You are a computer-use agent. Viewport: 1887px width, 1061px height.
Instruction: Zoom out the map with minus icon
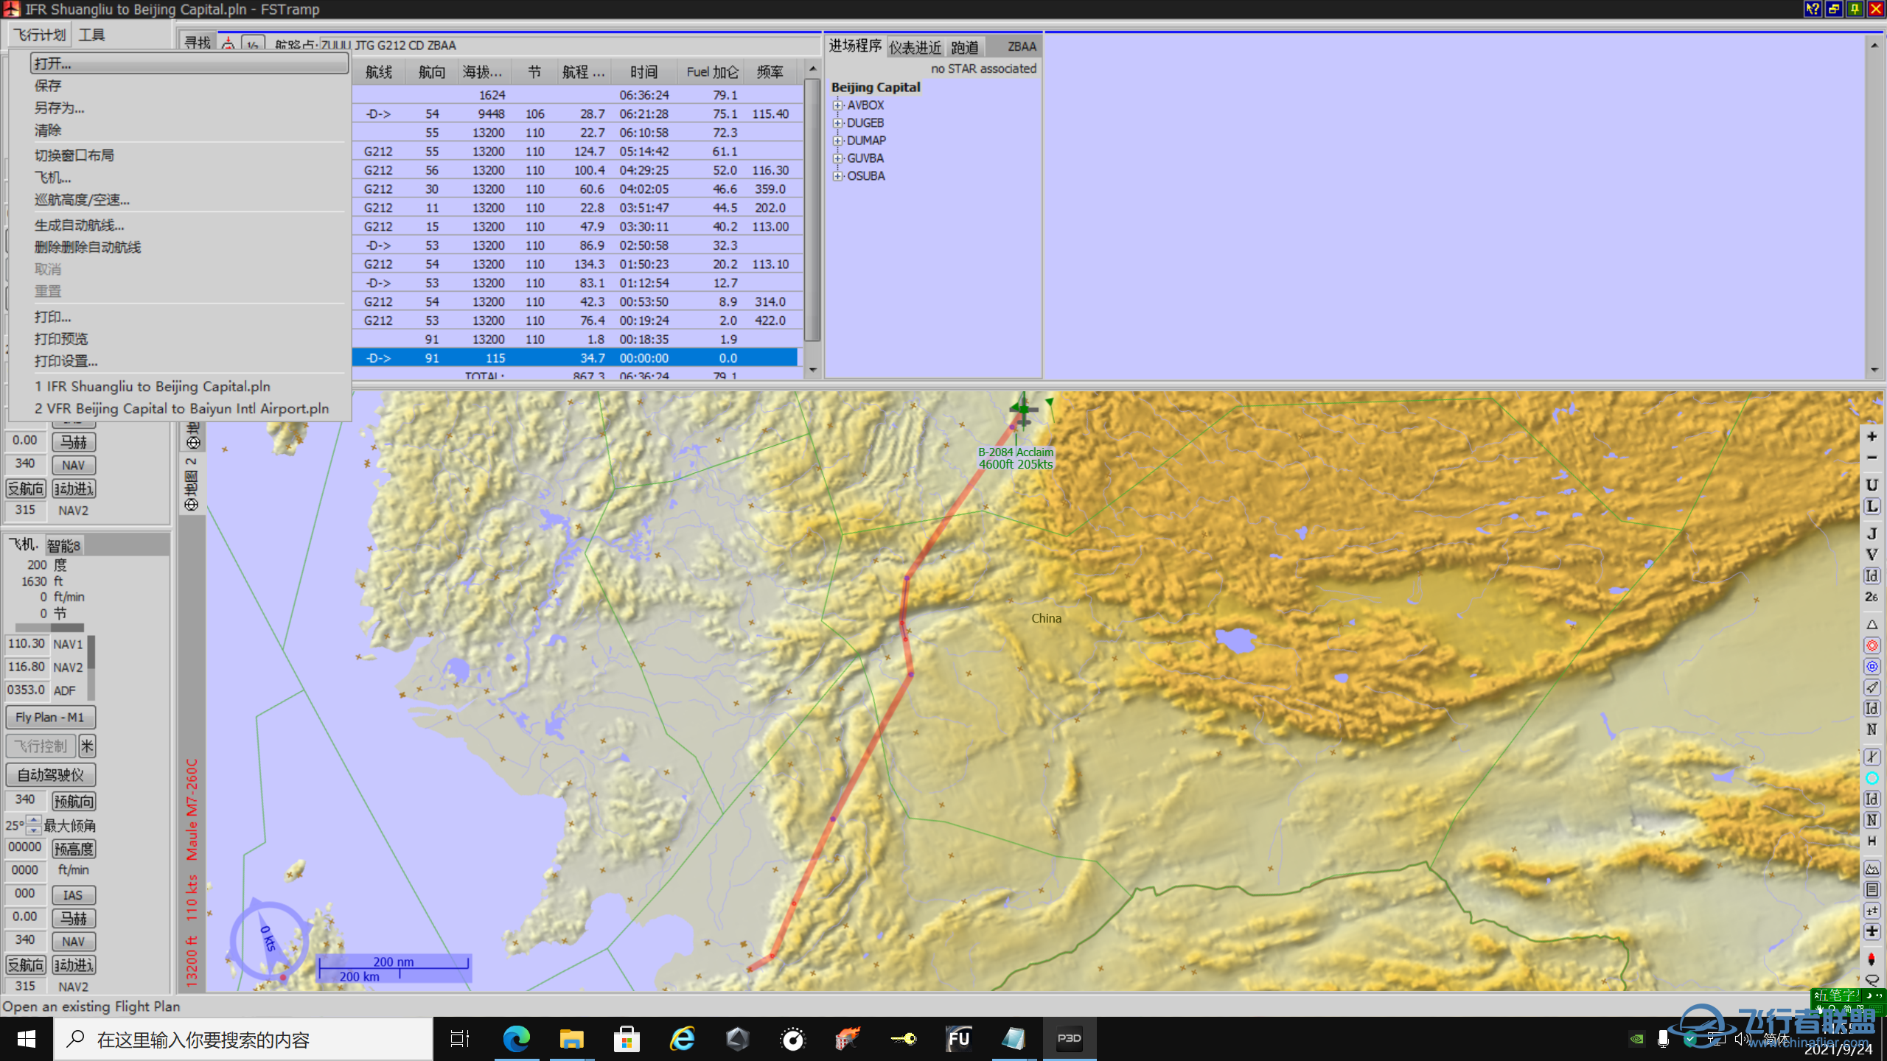point(1872,458)
